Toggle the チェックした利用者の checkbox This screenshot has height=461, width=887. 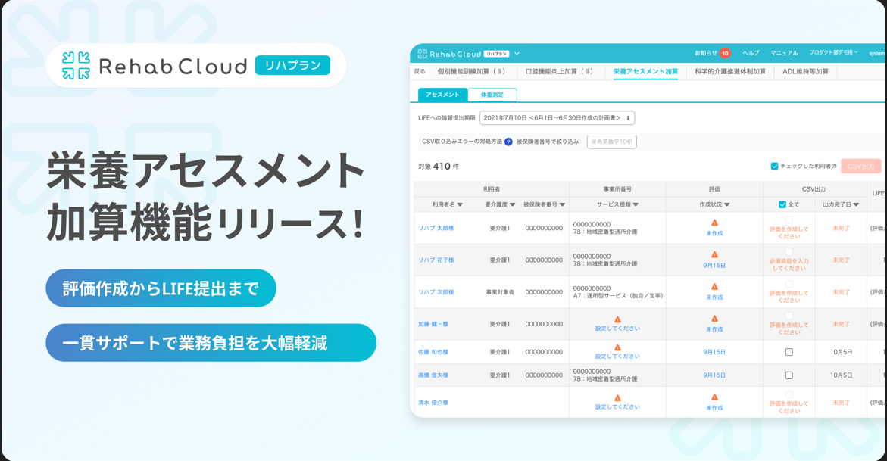(x=774, y=167)
